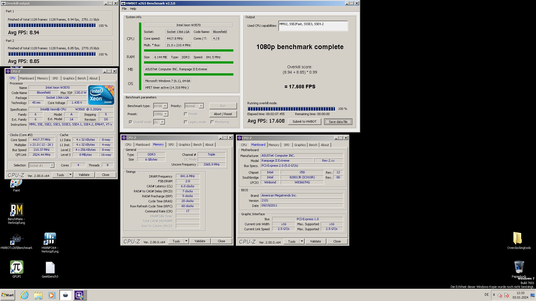Expand Tools arrow in CPU-Z Memory window
This screenshot has width=536, height=301.
click(186, 241)
